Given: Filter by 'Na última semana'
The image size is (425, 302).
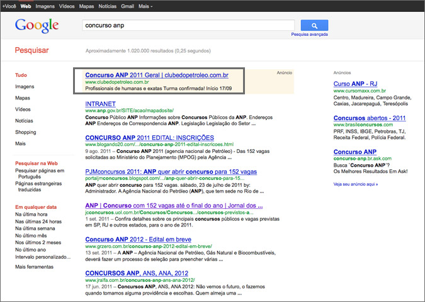Looking at the screenshot, I should [35, 228].
